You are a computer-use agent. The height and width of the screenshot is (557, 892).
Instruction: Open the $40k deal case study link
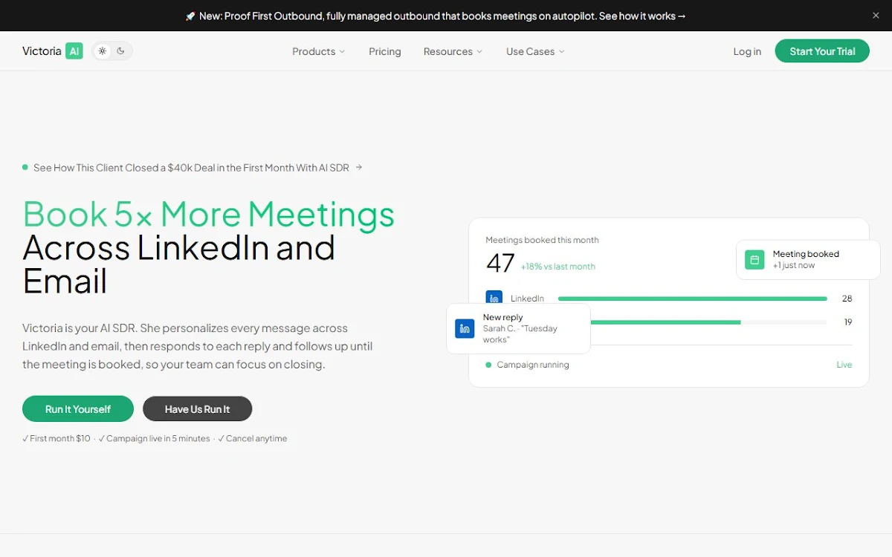point(191,168)
